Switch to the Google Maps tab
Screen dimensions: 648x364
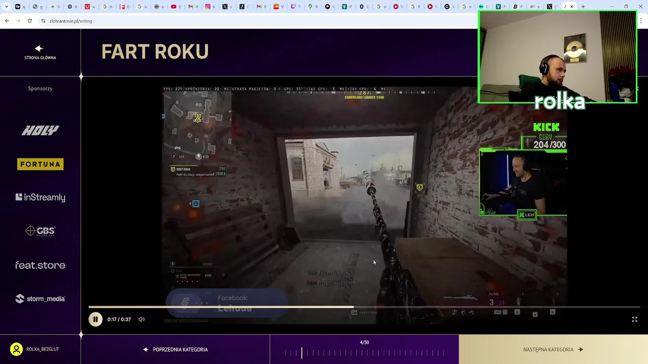tap(313, 7)
